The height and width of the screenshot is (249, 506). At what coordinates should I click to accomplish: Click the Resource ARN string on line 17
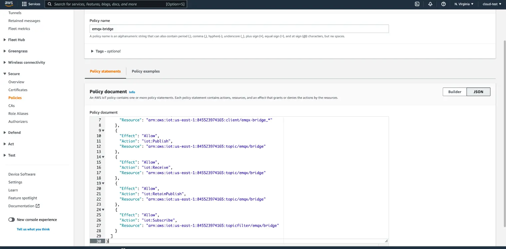(x=206, y=173)
